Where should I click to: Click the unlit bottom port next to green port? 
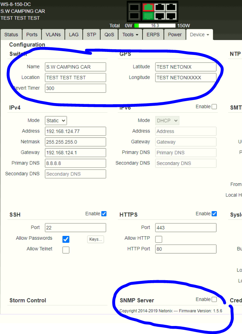pyautogui.click(x=160, y=16)
